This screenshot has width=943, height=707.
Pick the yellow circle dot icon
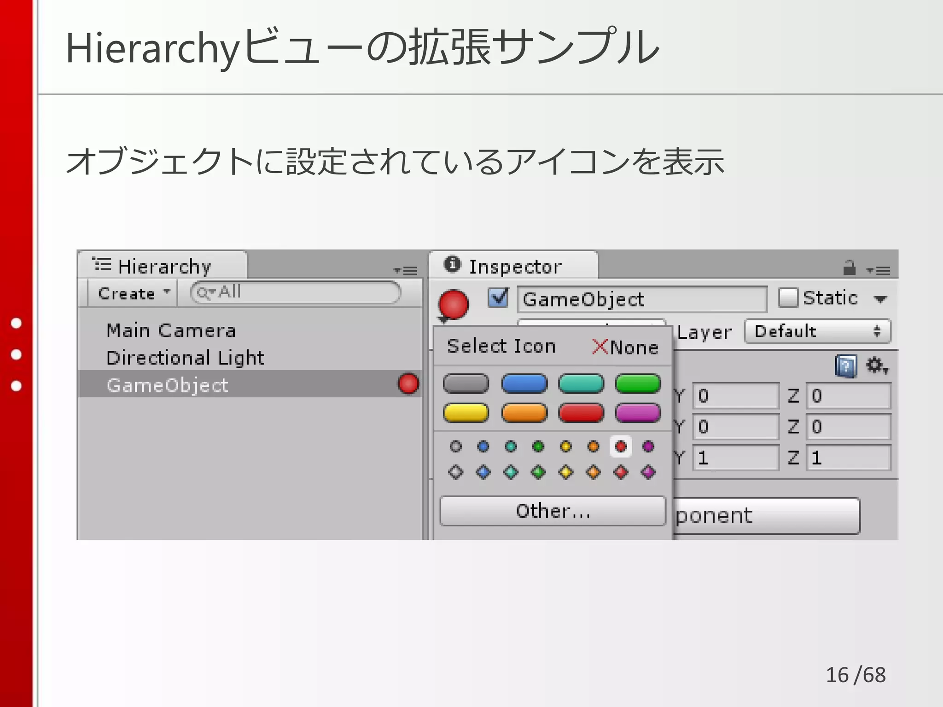click(x=566, y=446)
